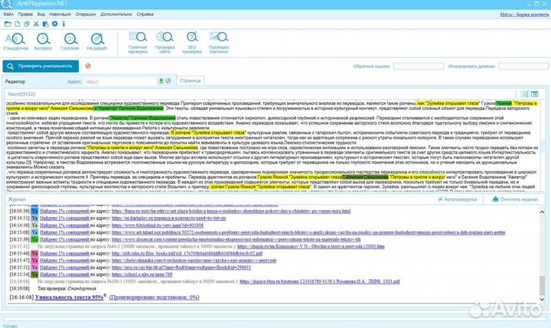Open the Etxt.ru content exchange link
This screenshot has height=328, width=551.
click(523, 14)
